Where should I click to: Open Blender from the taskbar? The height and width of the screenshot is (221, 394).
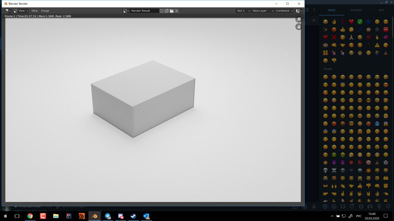tap(95, 216)
